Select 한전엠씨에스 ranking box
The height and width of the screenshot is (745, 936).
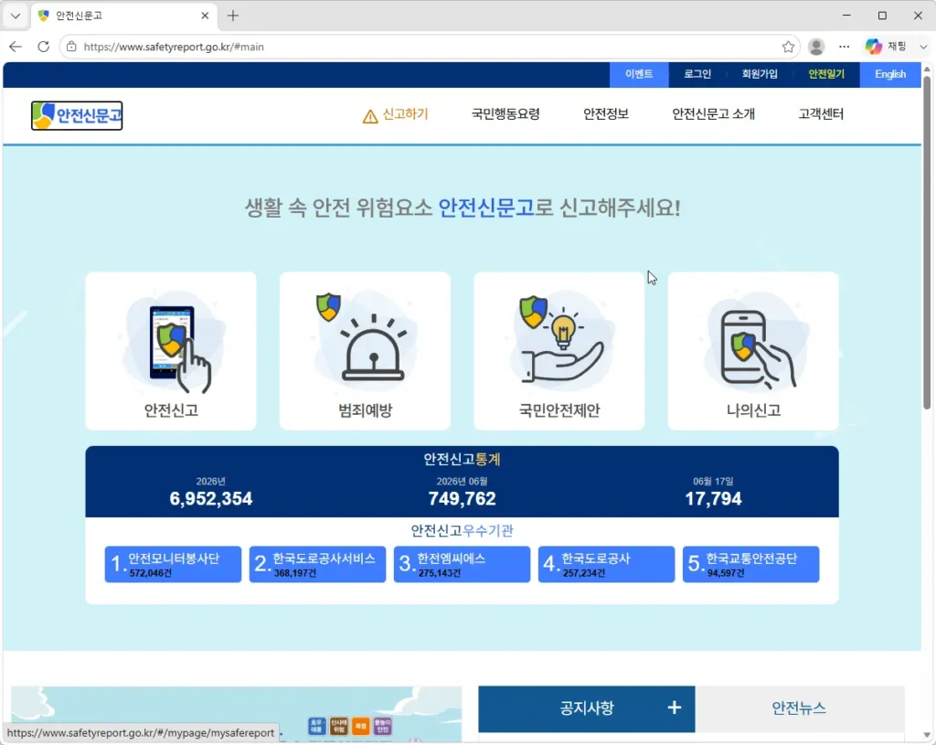tap(462, 564)
